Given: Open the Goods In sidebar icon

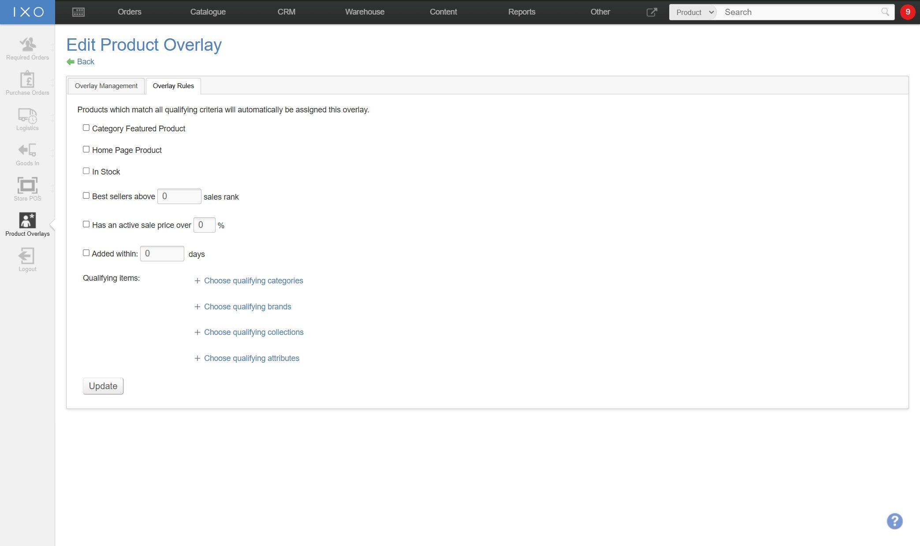Looking at the screenshot, I should pos(27,154).
